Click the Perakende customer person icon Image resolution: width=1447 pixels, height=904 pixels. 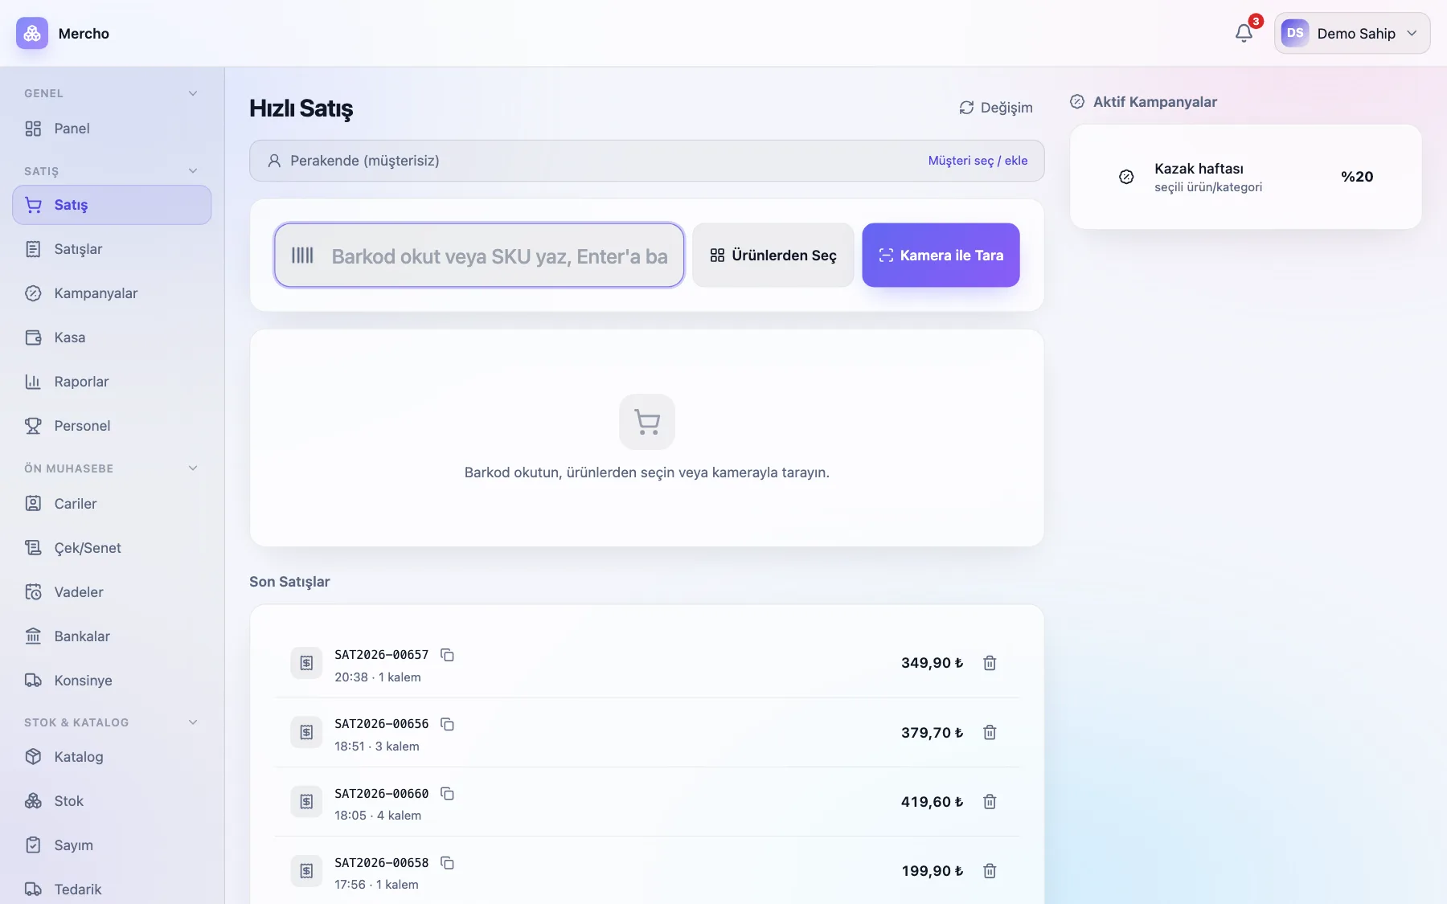pyautogui.click(x=274, y=161)
